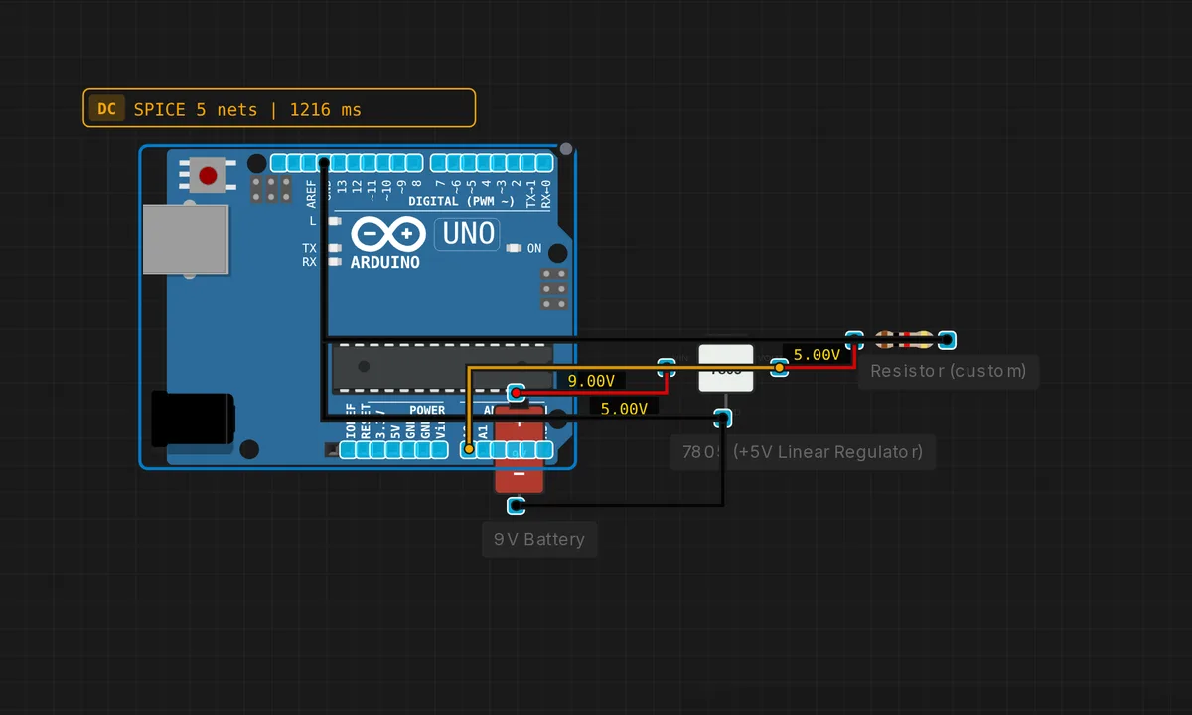Select the resistor component body
The height and width of the screenshot is (715, 1192).
coord(904,340)
